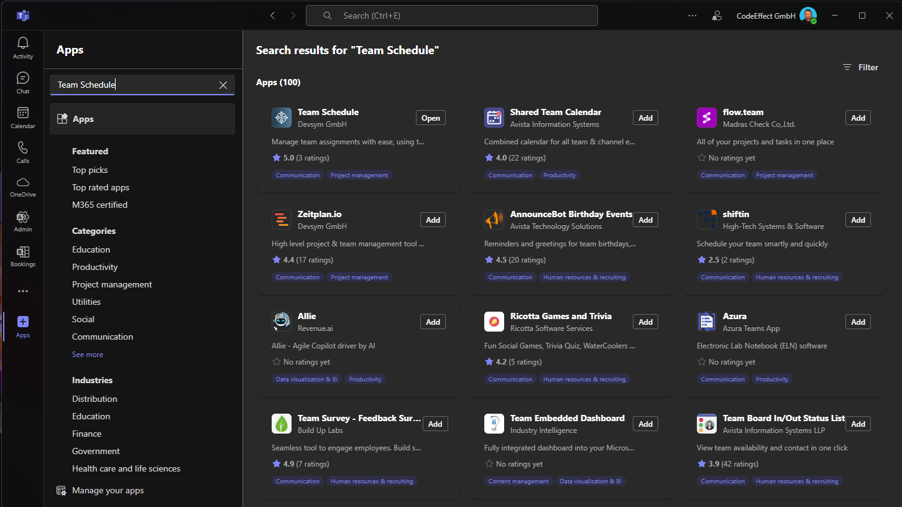
Task: Open the Admin app icon
Action: [x=23, y=221]
